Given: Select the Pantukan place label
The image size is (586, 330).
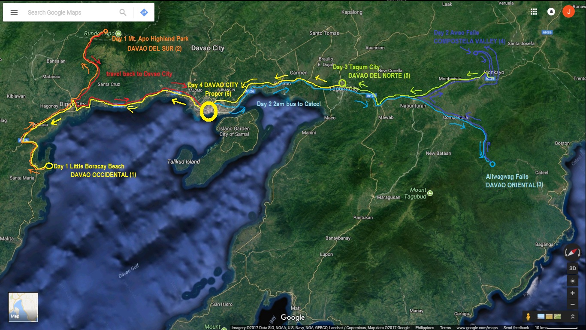Looking at the screenshot, I should pyautogui.click(x=363, y=217).
